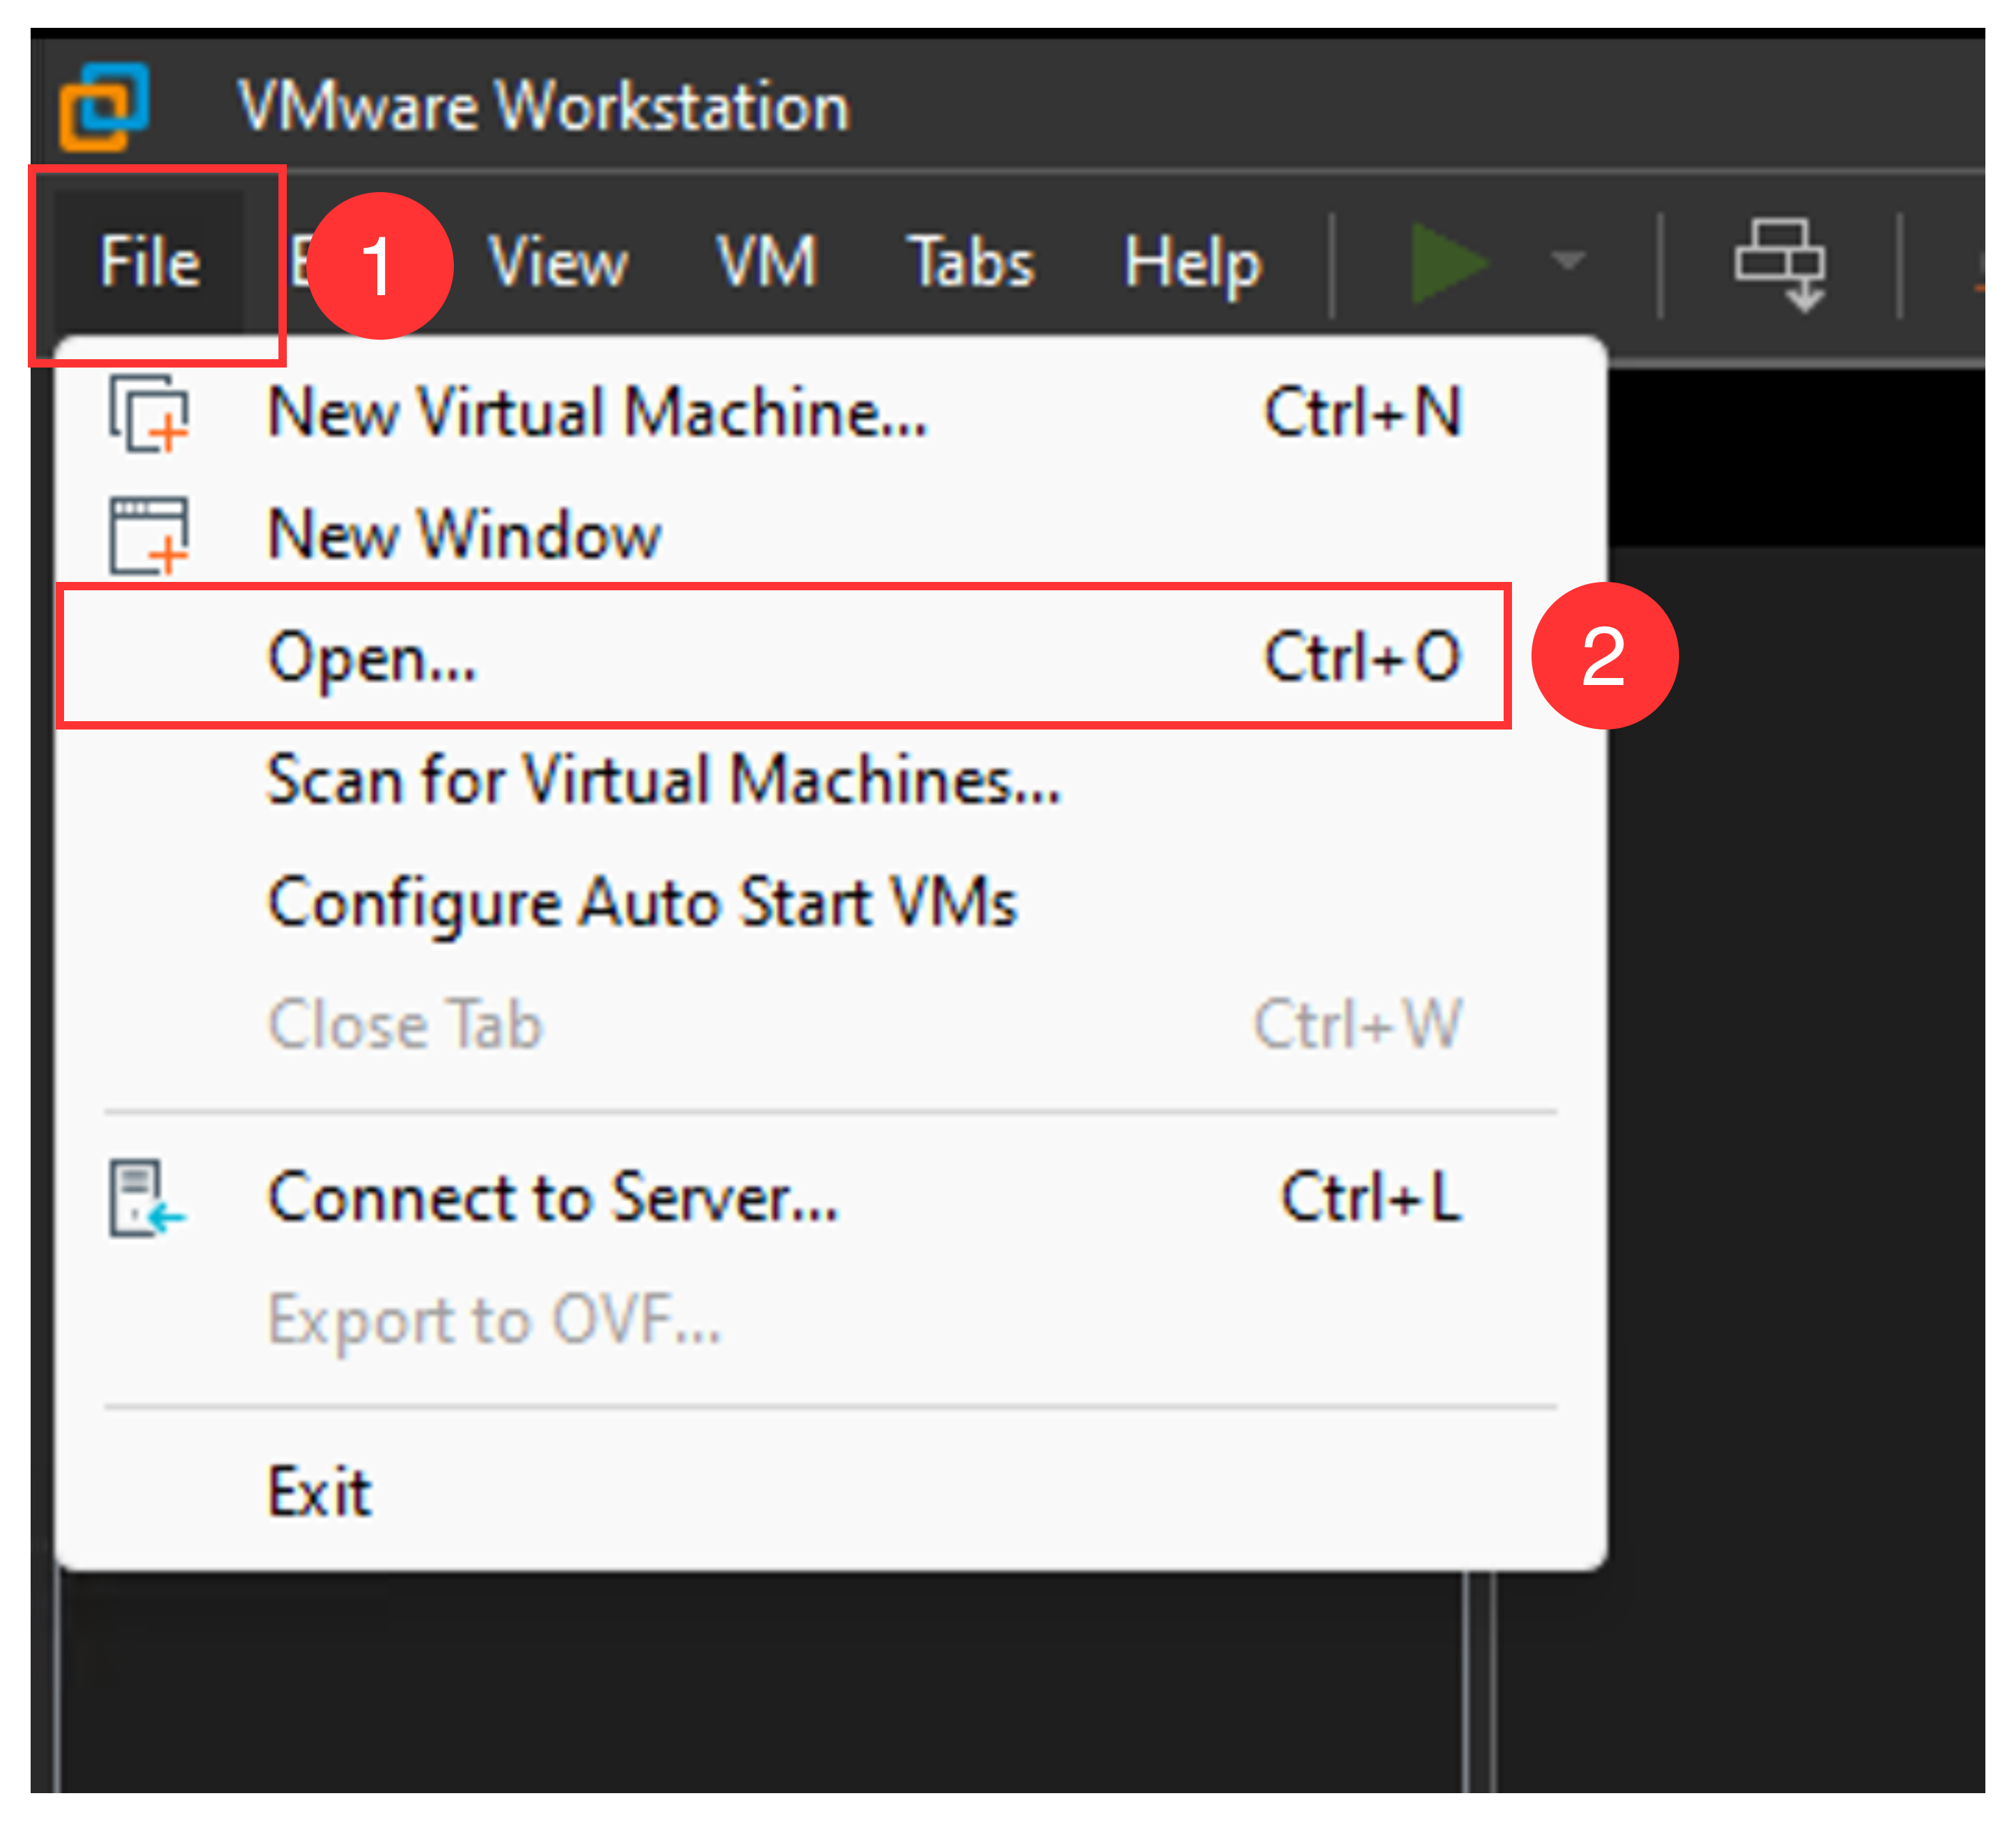This screenshot has width=2016, height=1821.
Task: Select New Virtual Machine... menu entry
Action: [x=598, y=413]
